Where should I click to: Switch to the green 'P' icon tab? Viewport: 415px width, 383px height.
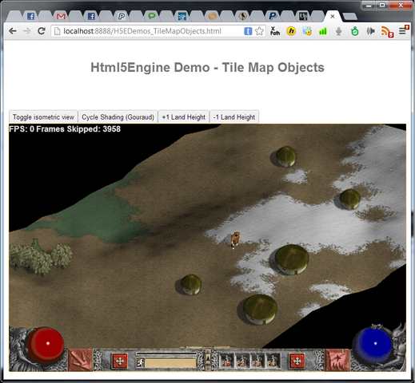152,17
